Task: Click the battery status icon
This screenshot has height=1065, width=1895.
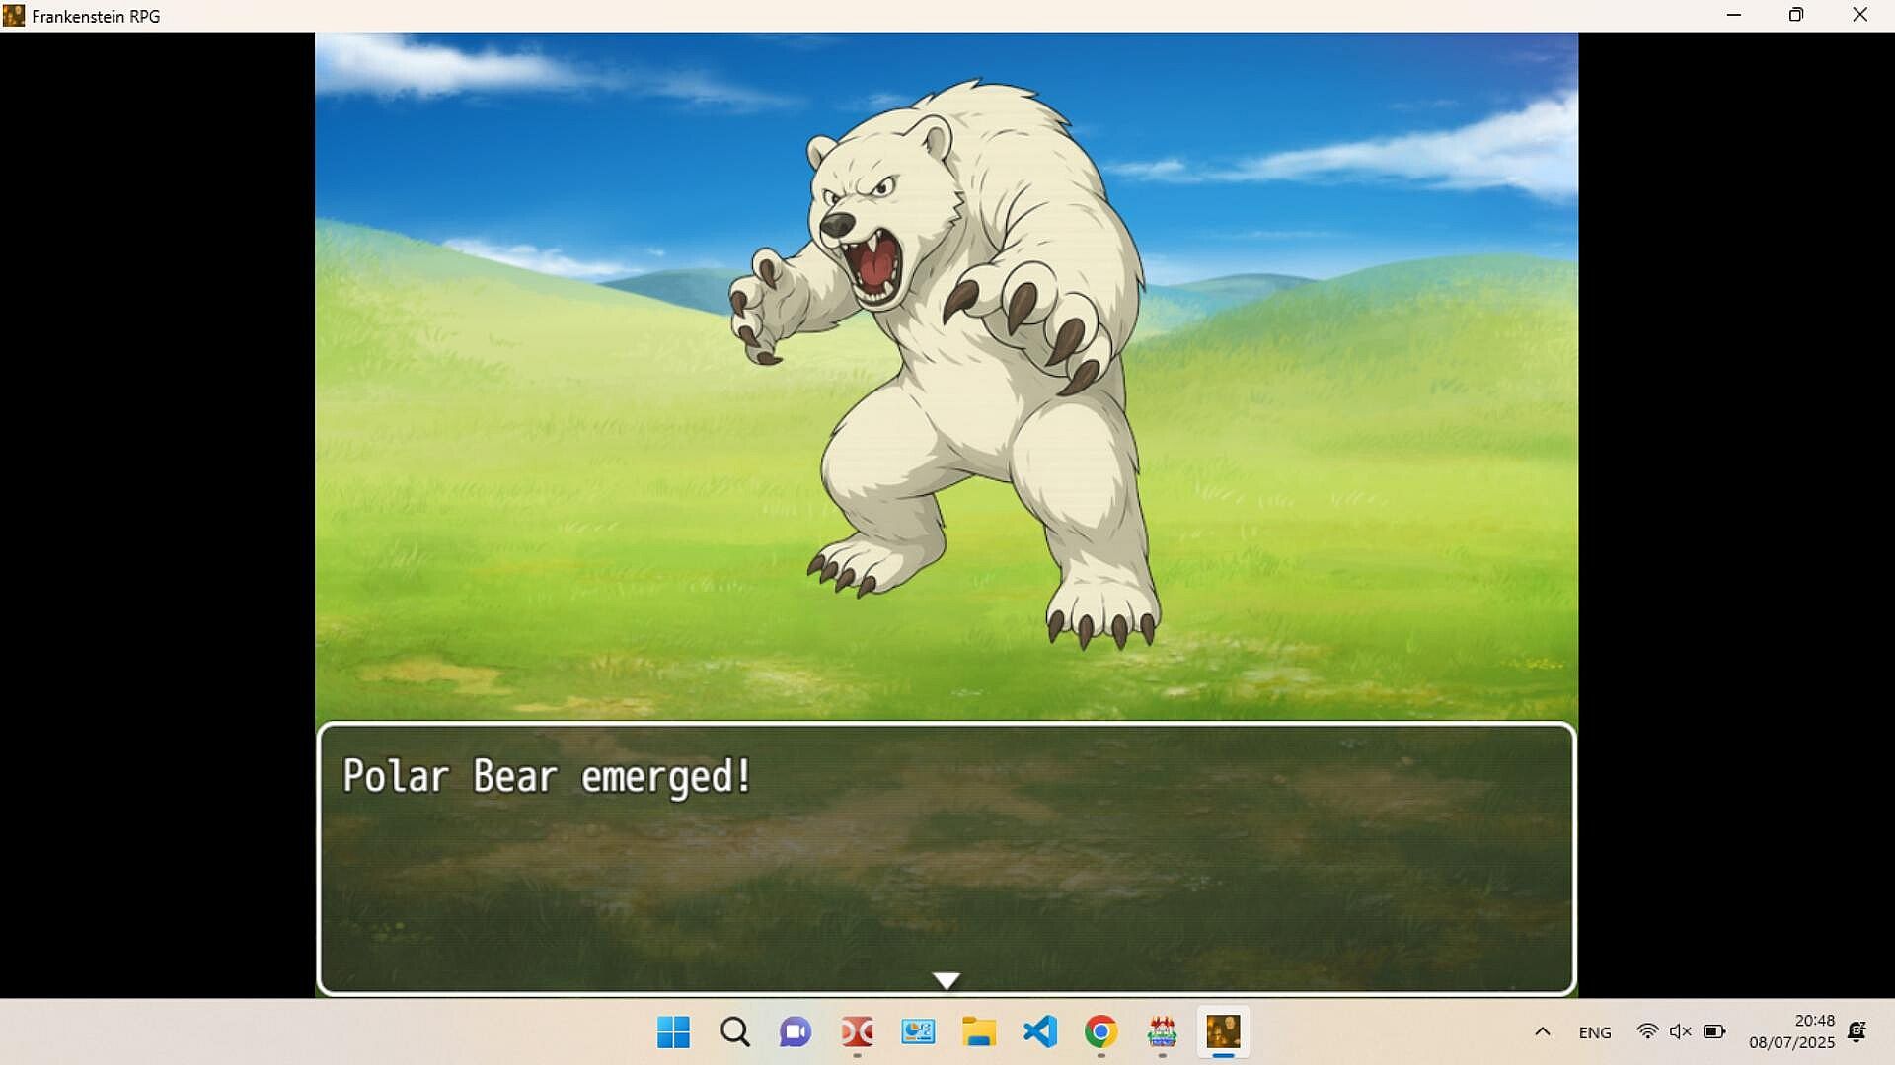Action: [x=1714, y=1031]
